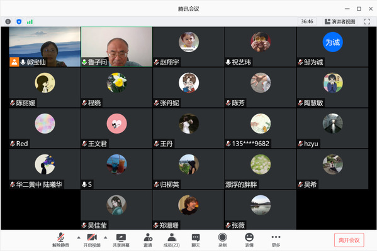Open the meeting info icon
This screenshot has height=251, width=377.
click(x=8, y=21)
